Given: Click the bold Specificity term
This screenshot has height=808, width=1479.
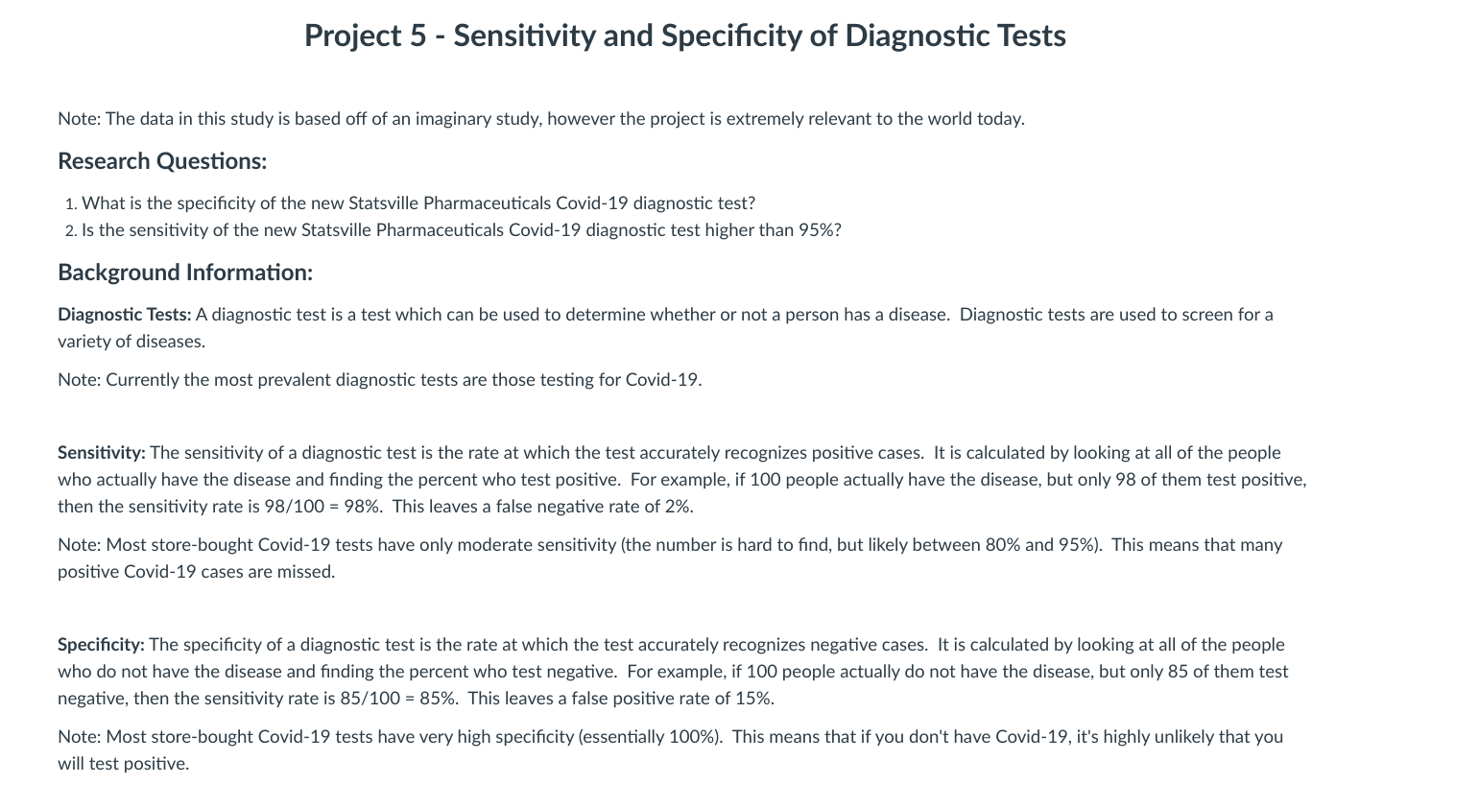Looking at the screenshot, I should point(101,645).
